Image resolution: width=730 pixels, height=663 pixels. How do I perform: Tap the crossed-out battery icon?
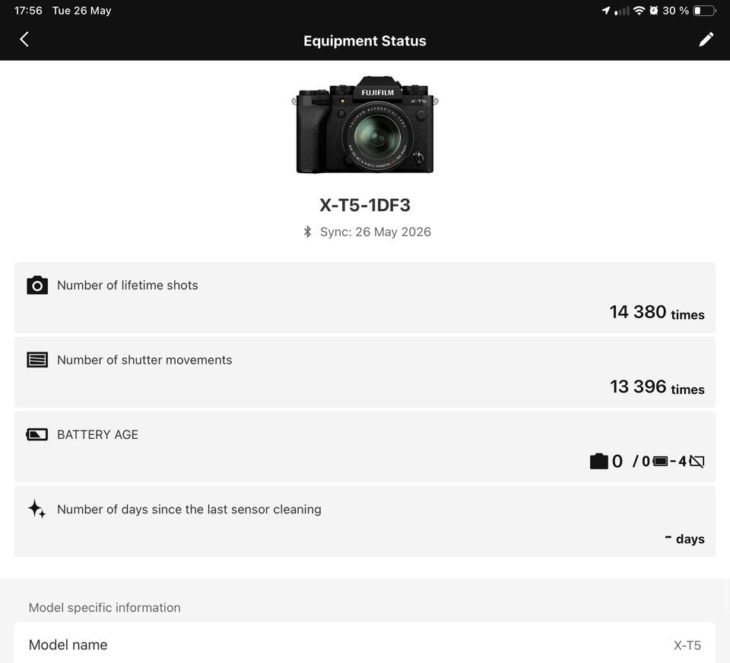(697, 461)
